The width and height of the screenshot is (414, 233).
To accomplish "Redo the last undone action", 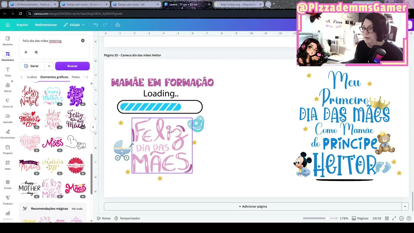I will point(105,25).
